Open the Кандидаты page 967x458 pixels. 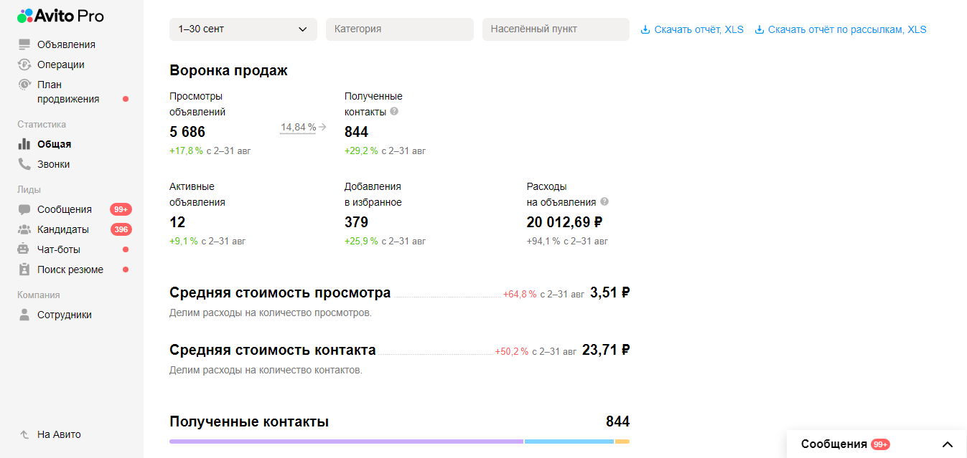(x=63, y=229)
